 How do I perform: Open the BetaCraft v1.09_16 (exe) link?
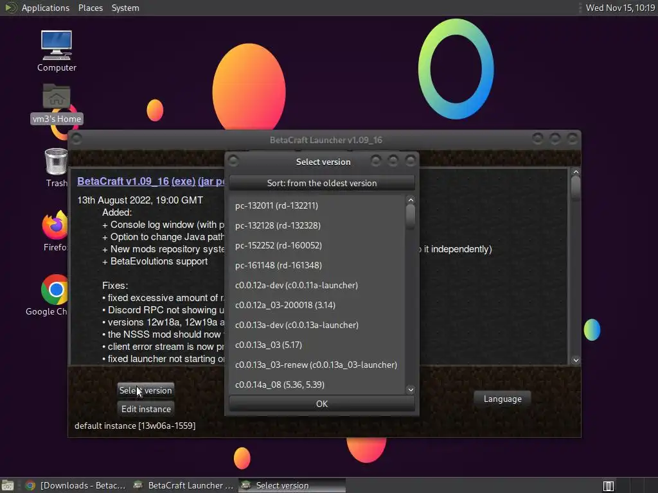136,182
